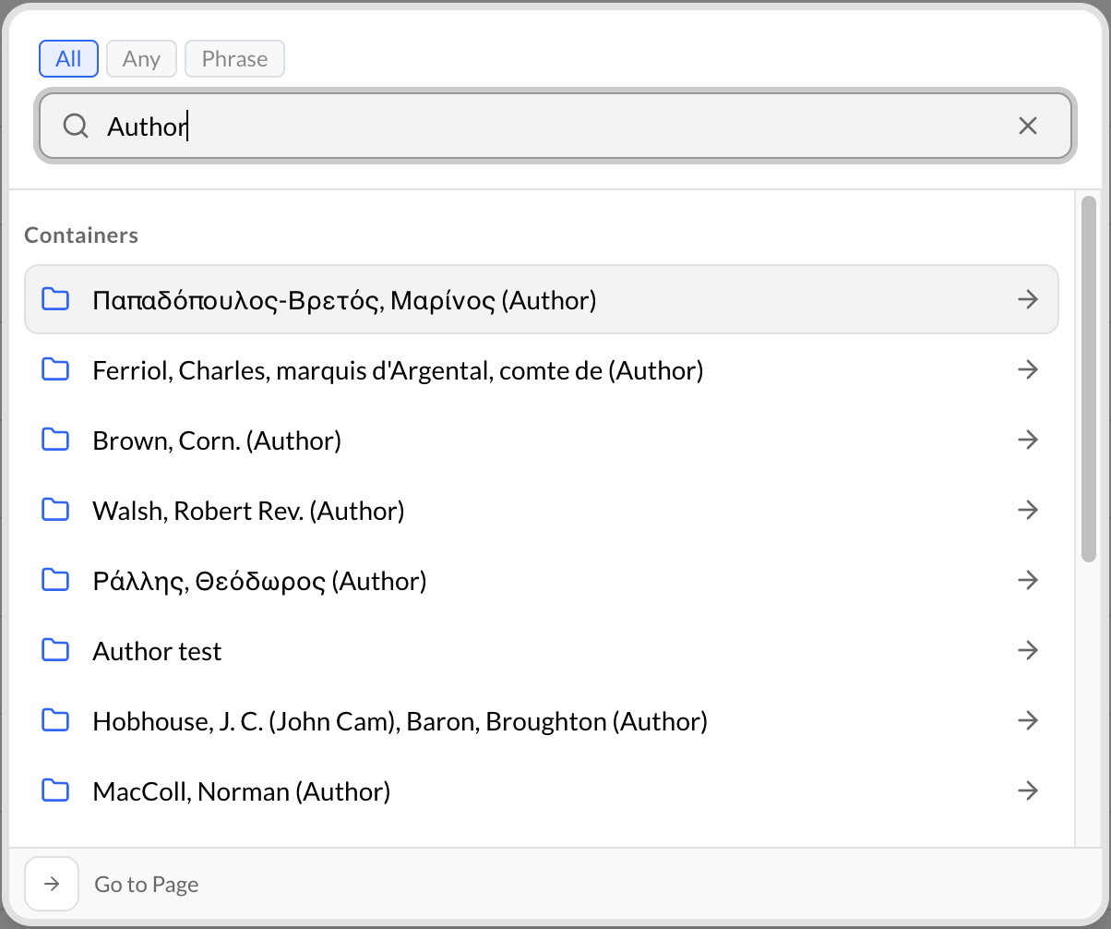Image resolution: width=1111 pixels, height=929 pixels.
Task: Switch search mode to Any
Action: (x=141, y=59)
